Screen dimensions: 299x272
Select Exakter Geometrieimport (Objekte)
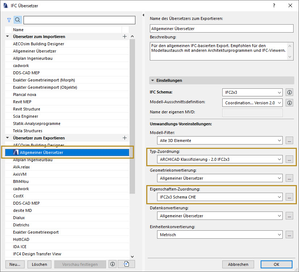click(x=67, y=87)
